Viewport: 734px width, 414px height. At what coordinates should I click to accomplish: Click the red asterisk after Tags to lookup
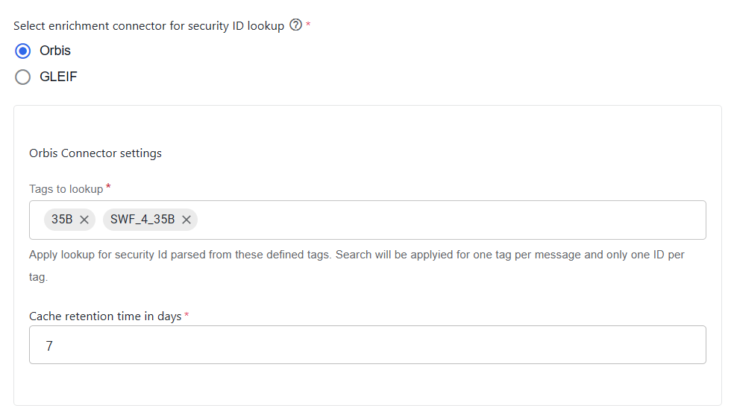108,187
